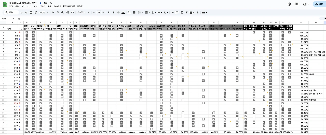Open the text color picker
This screenshot has width=326, height=135.
123,12
